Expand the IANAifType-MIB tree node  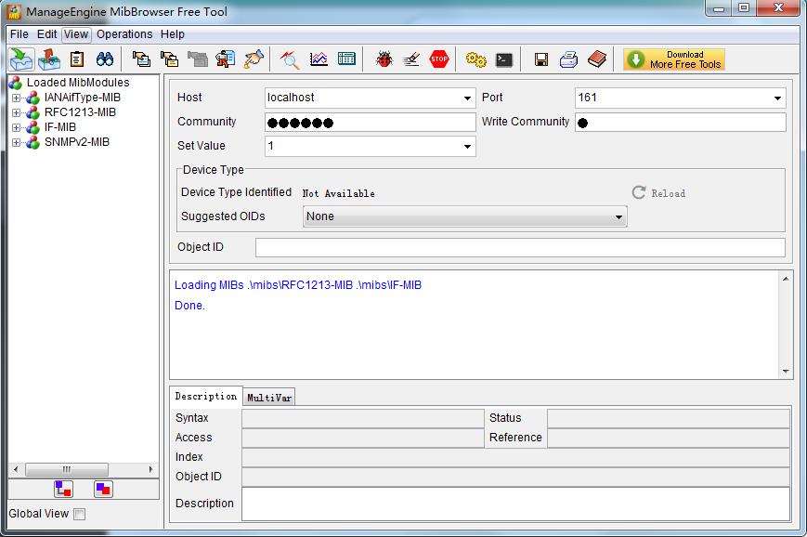17,98
